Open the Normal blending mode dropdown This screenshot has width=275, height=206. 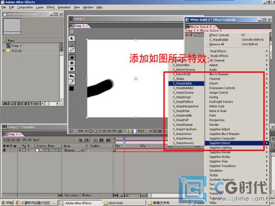74,150
